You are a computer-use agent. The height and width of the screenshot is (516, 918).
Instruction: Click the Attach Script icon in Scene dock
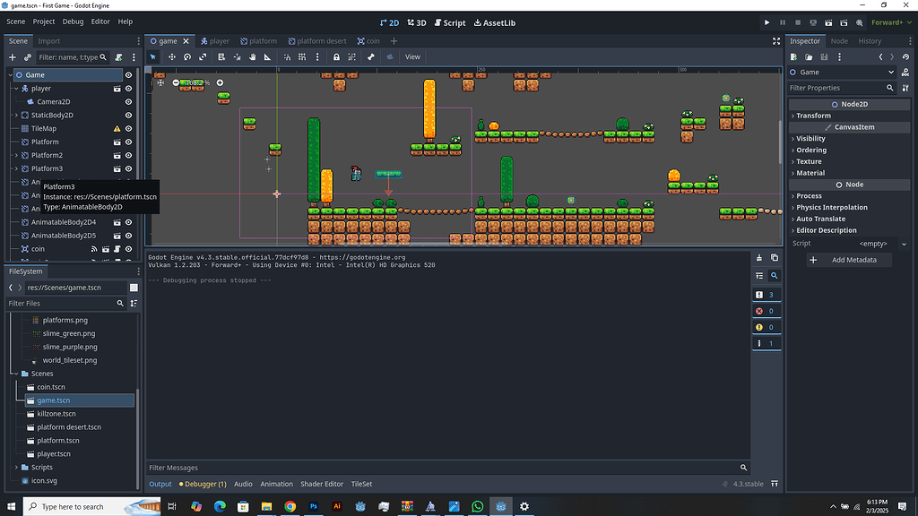(119, 57)
